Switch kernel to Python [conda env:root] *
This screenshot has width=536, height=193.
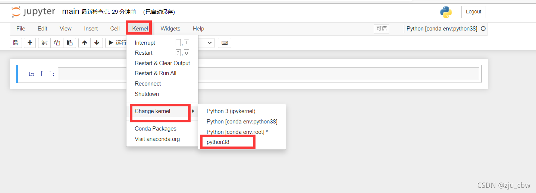[x=242, y=132]
